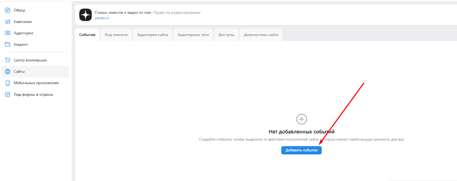The image size is (457, 181).
Task: Click the Аудитории people icon
Action: click(x=8, y=33)
